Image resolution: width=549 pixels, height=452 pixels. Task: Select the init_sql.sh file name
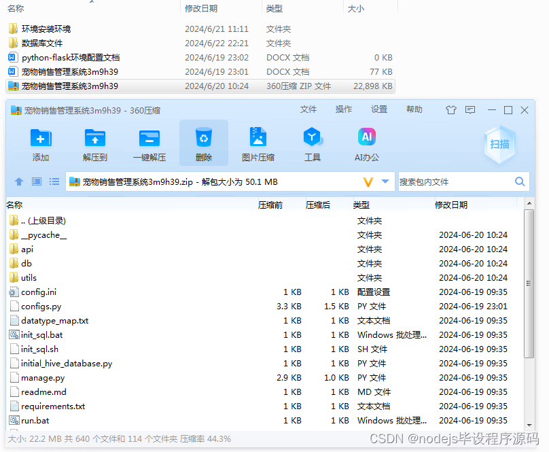click(x=39, y=349)
